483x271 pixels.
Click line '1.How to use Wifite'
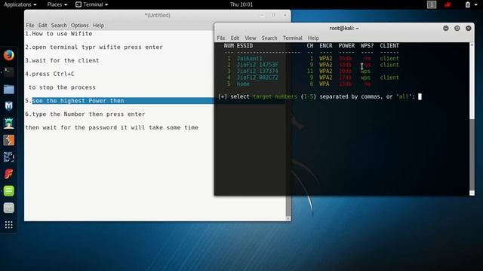point(59,34)
